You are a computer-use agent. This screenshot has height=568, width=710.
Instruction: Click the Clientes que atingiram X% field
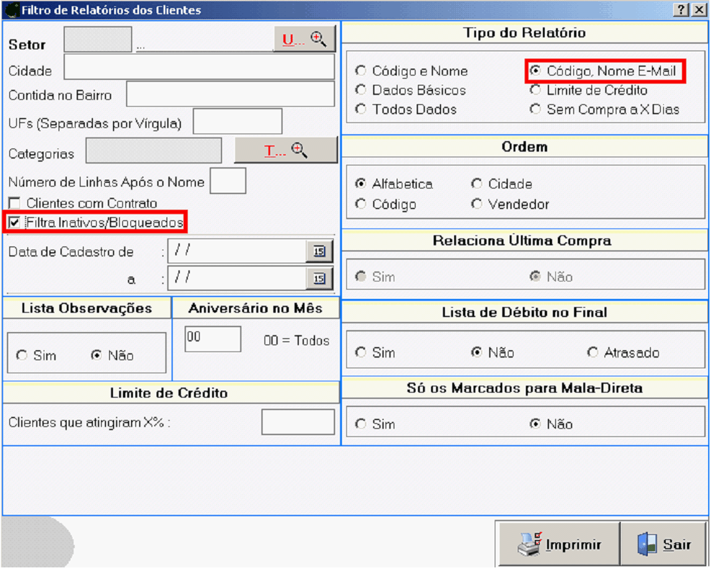click(x=298, y=423)
